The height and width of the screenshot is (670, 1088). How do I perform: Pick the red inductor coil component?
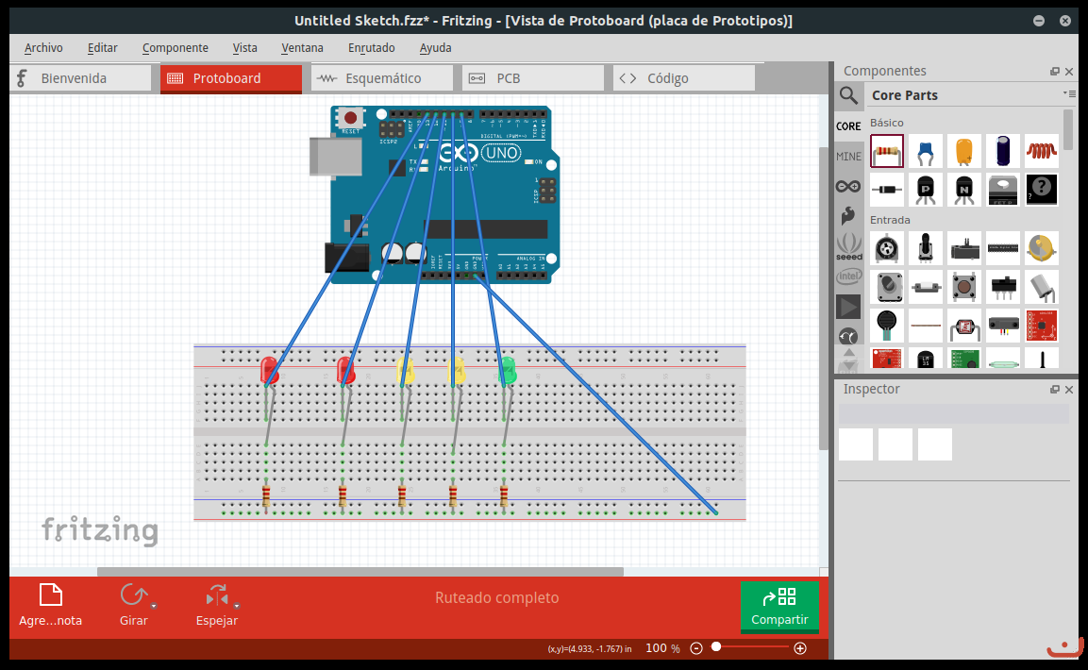click(x=1042, y=151)
